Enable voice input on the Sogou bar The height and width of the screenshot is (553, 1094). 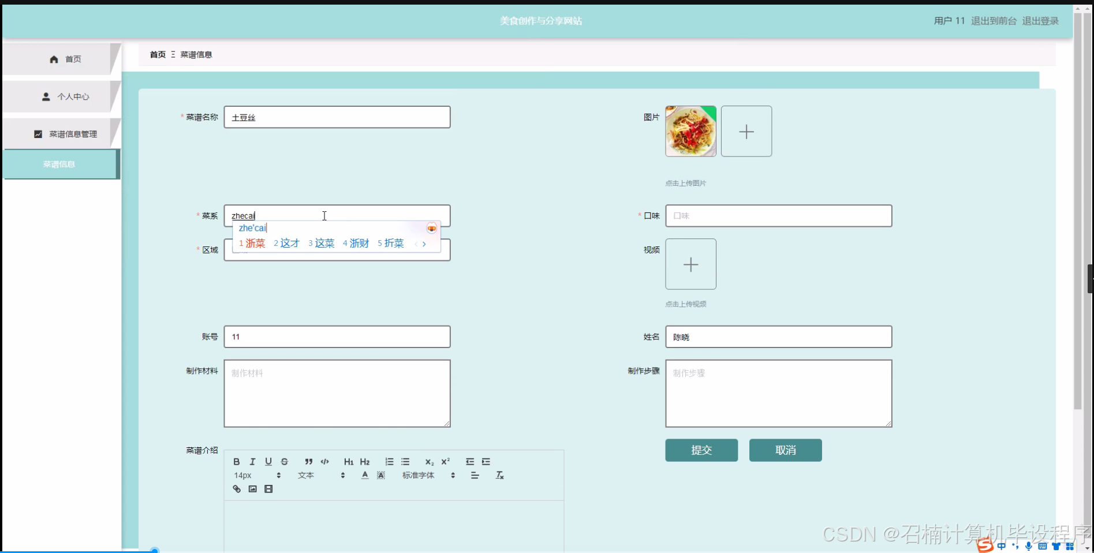click(x=1028, y=545)
